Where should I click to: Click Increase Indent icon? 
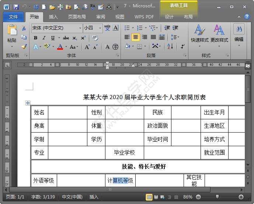(175, 28)
